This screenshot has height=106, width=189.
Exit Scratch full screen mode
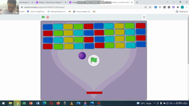coord(144,17)
